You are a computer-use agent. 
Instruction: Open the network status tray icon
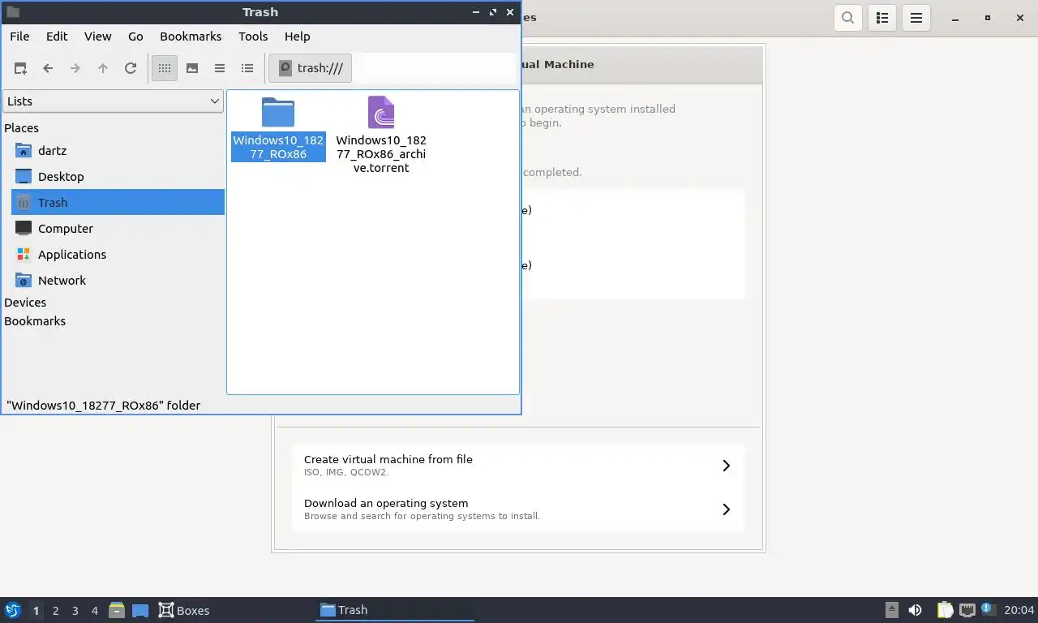tap(967, 610)
